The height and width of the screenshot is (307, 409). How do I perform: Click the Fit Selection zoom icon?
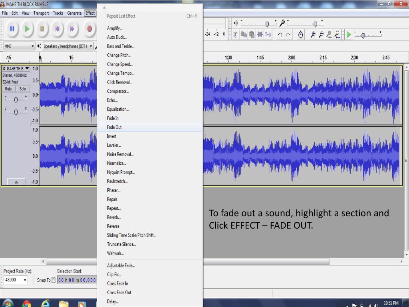[329, 34]
